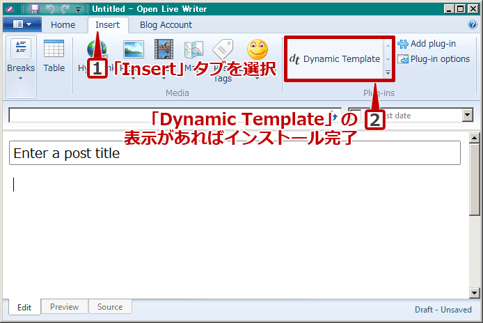483x323 pixels.
Task: Click Add plug-in
Action: click(427, 44)
